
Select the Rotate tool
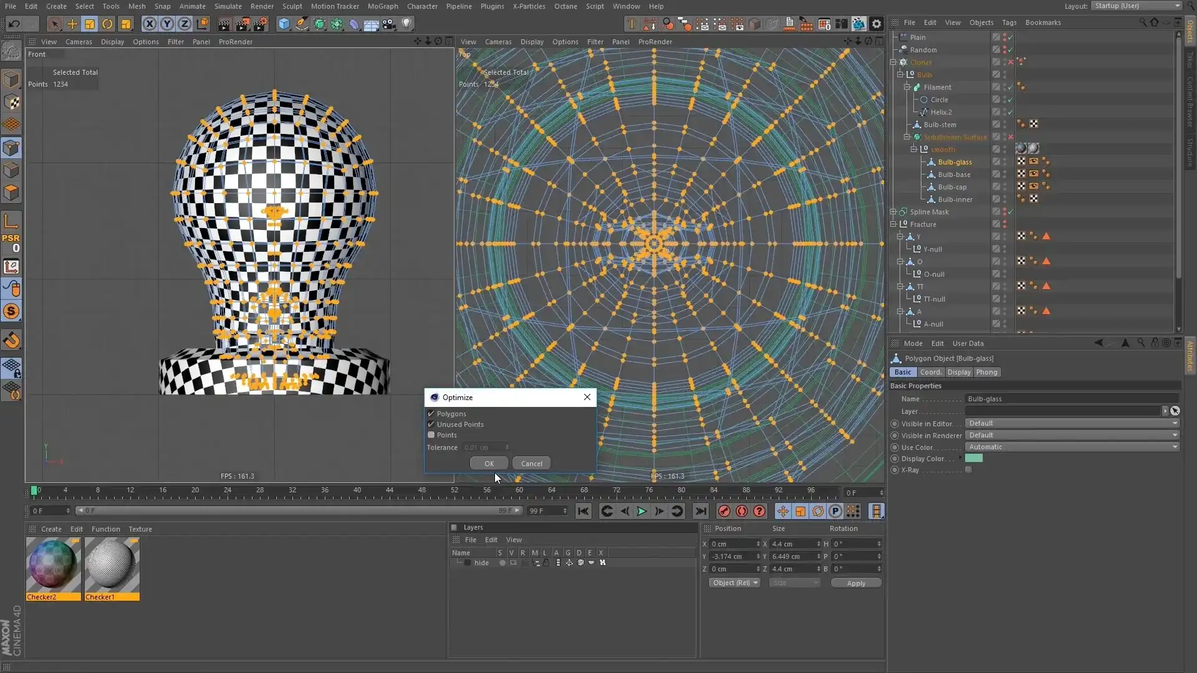click(107, 23)
